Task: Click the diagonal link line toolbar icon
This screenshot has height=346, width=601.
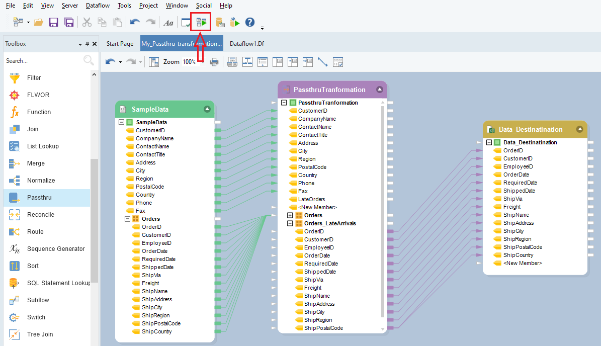Action: click(x=322, y=62)
